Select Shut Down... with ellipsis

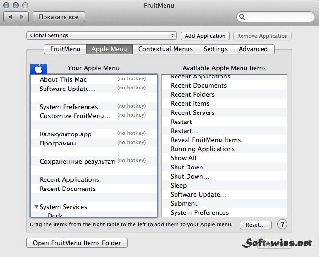[224, 176]
